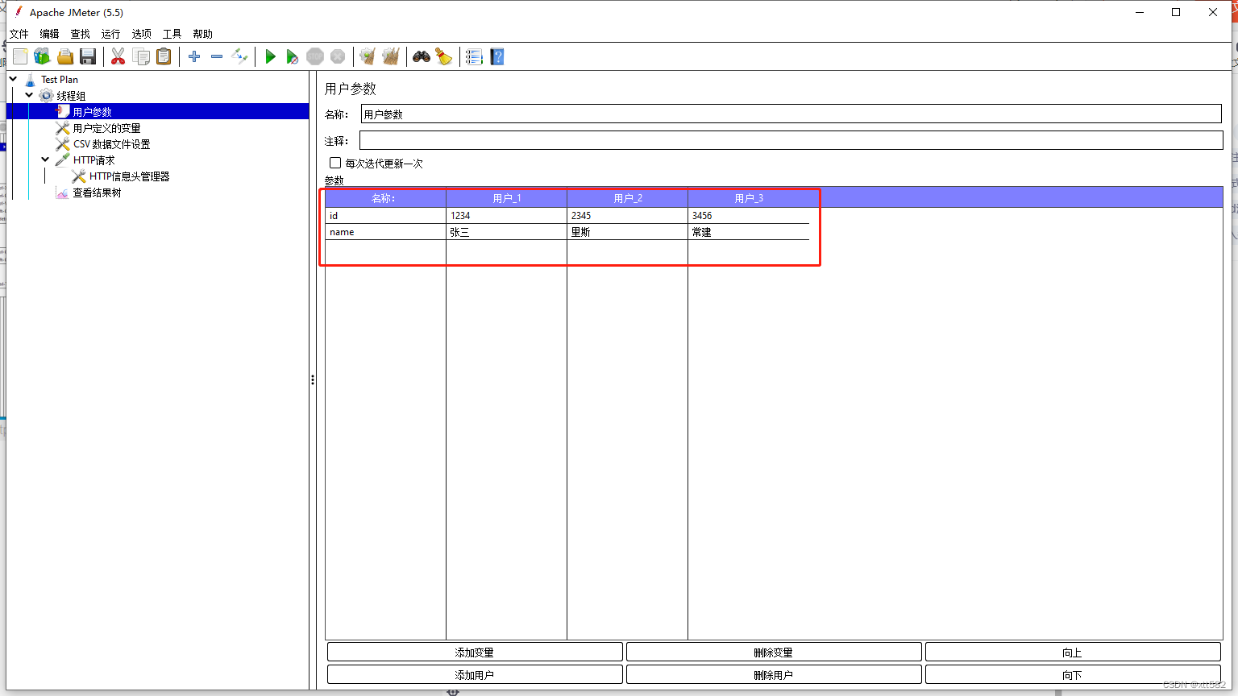Screen dimensions: 1238x696
Task: Open Search with binoculars icon
Action: [x=421, y=56]
